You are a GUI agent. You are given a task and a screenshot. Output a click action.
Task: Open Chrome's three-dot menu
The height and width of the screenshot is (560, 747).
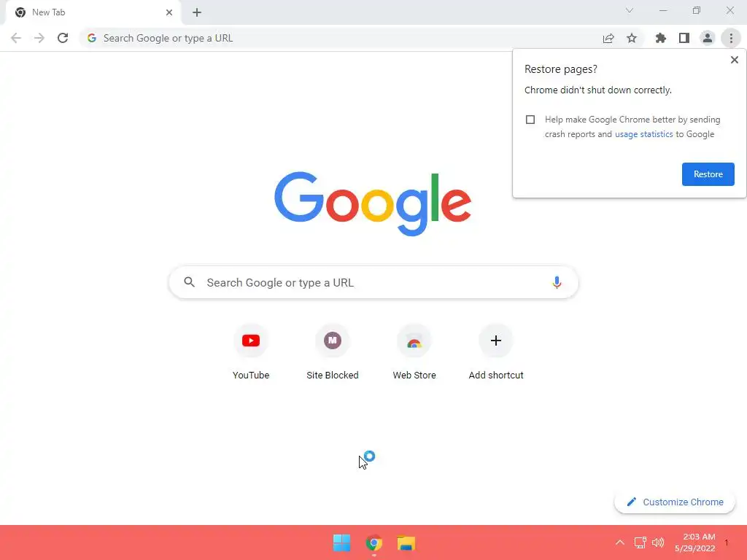(x=731, y=38)
